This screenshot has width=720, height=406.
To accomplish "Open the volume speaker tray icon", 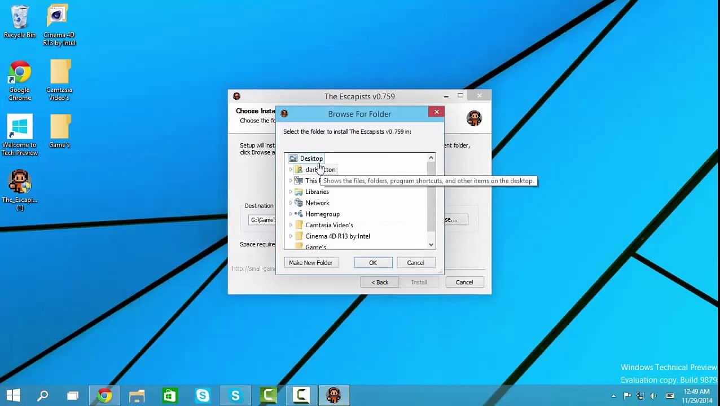I will click(653, 396).
